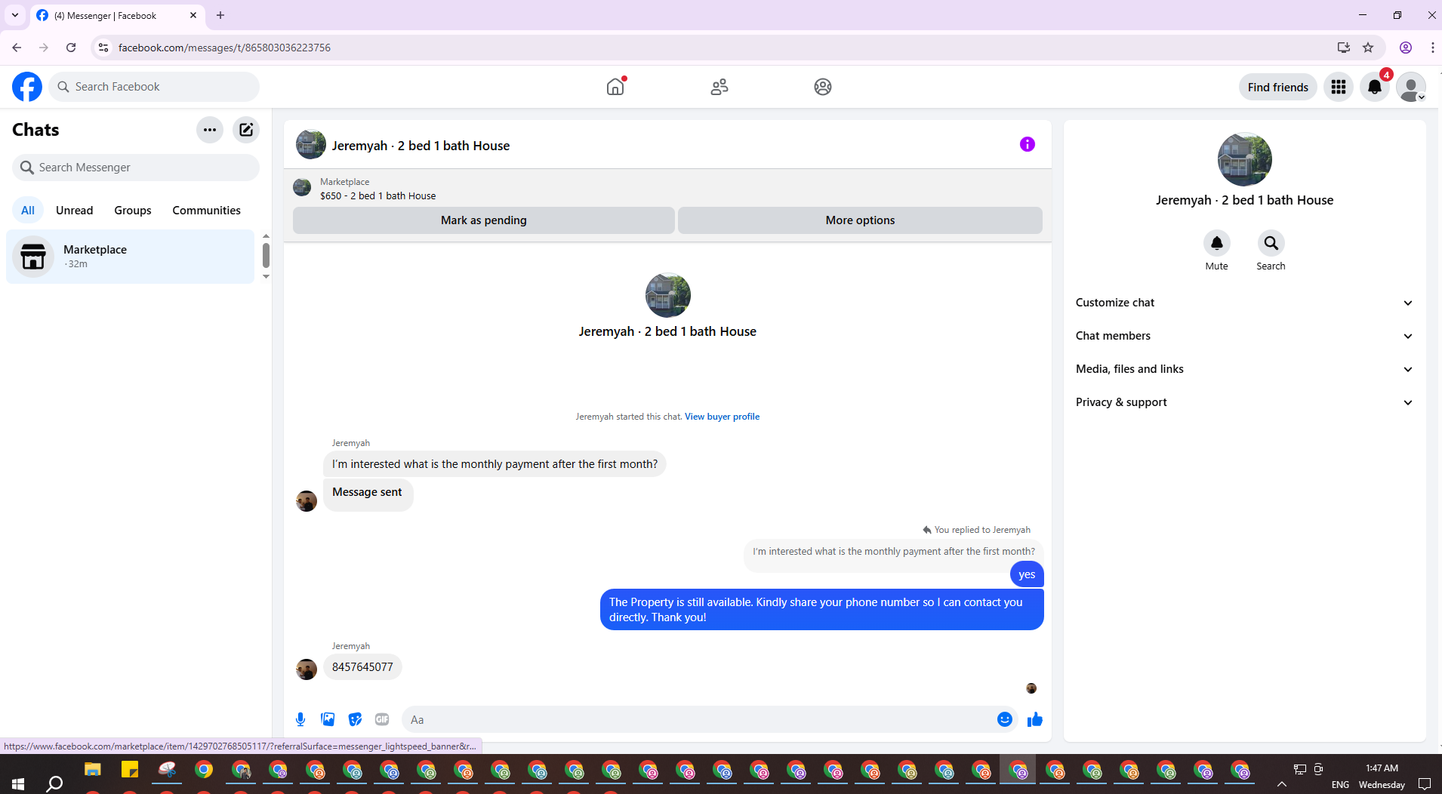Open the Chats options ellipsis button
1442x794 pixels.
pyautogui.click(x=210, y=130)
